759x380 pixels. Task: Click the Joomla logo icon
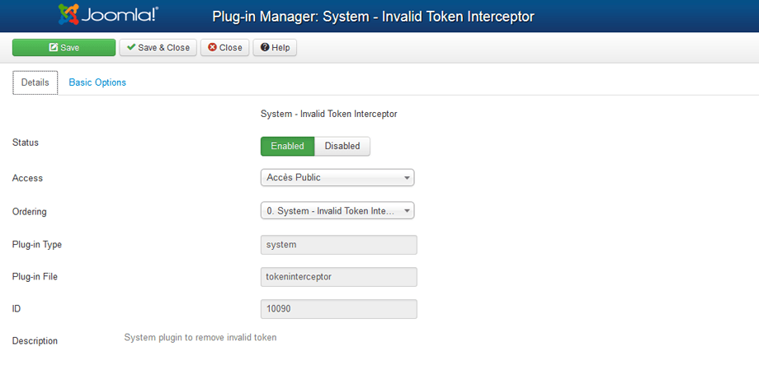(x=70, y=15)
